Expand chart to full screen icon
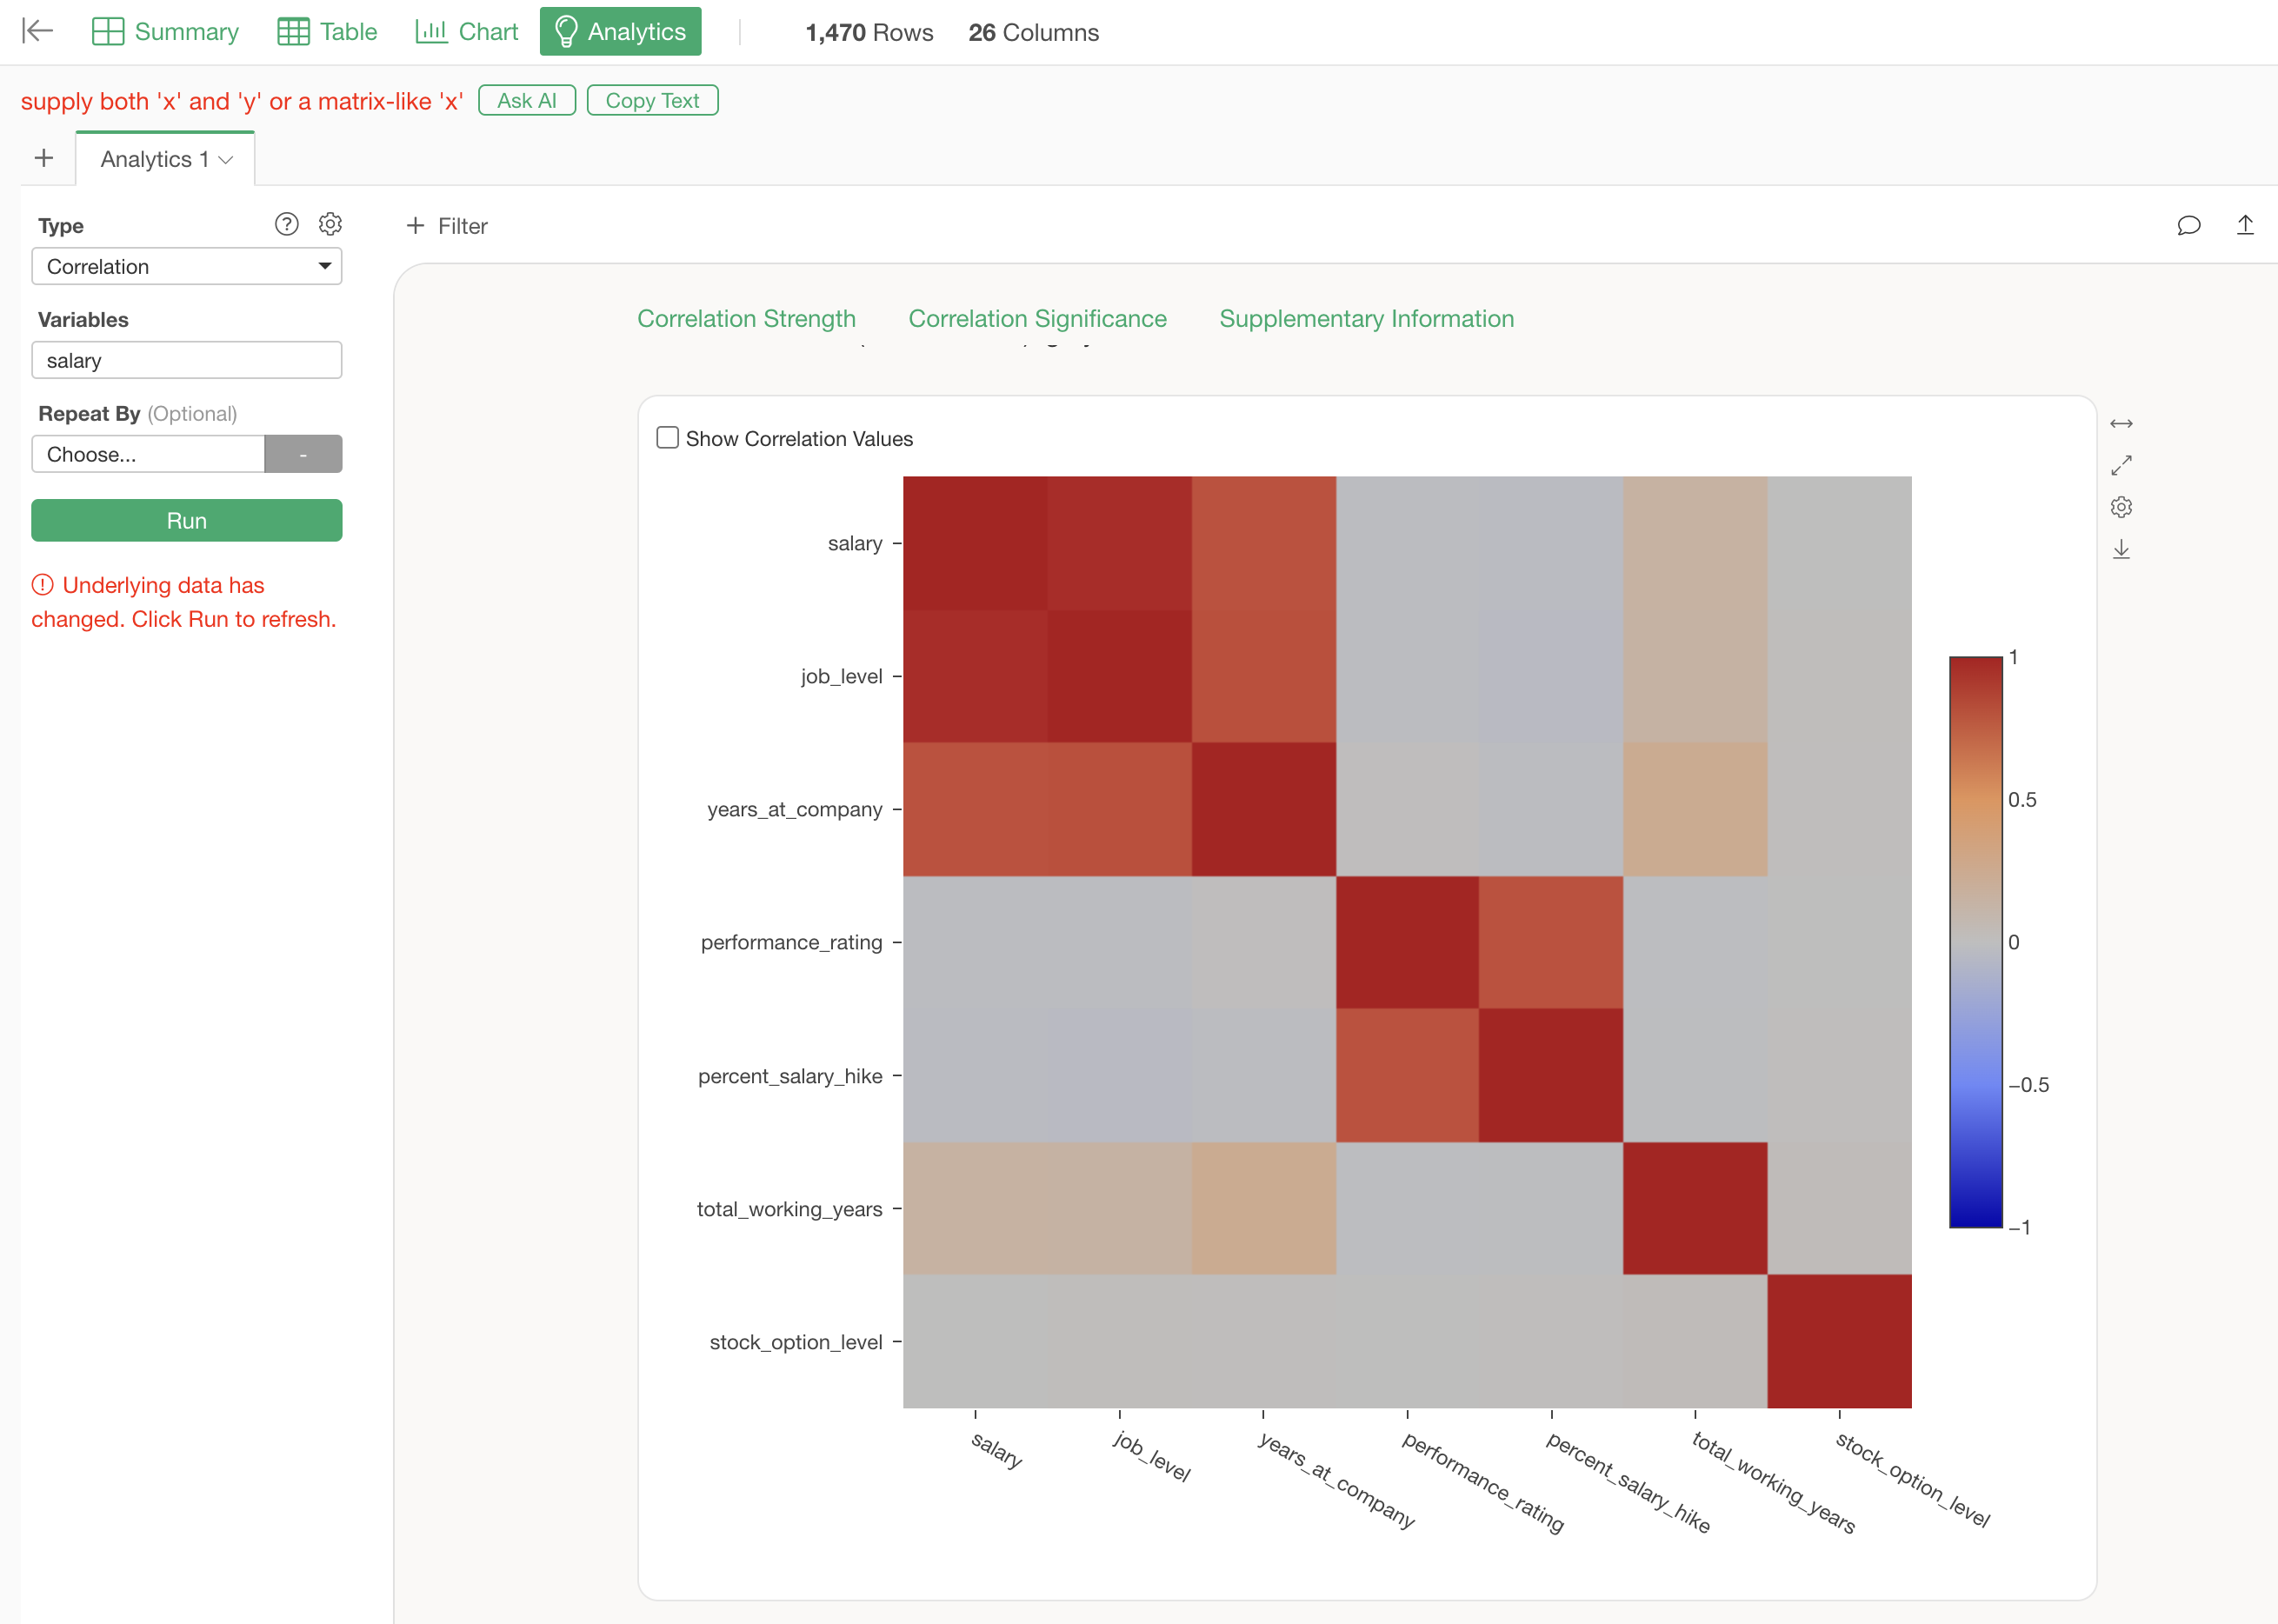The height and width of the screenshot is (1624, 2278). (x=2121, y=466)
